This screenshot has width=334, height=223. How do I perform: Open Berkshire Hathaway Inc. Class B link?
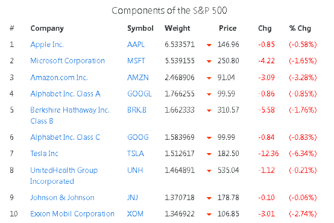[x=70, y=115]
